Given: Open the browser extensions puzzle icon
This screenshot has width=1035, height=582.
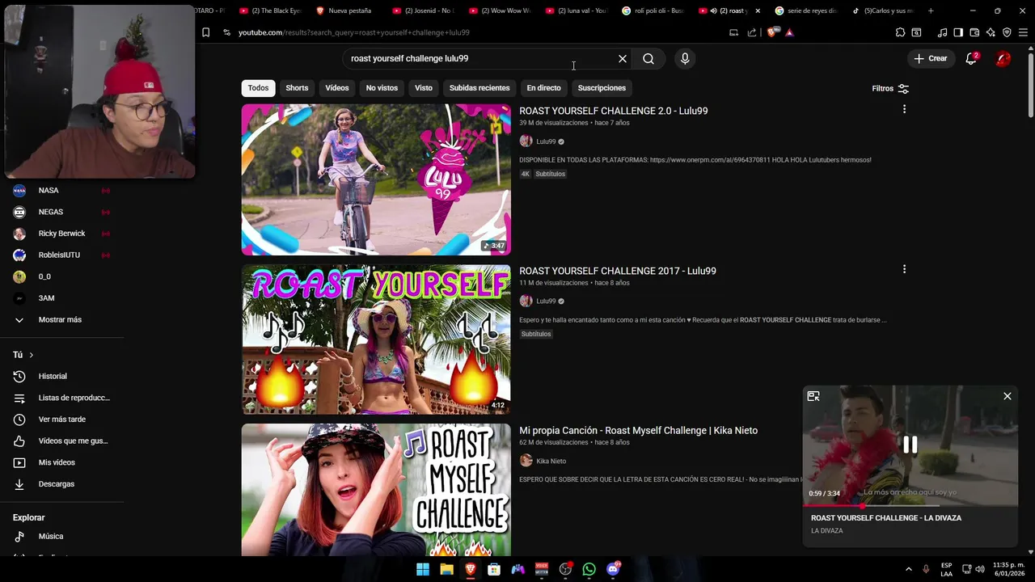Looking at the screenshot, I should point(900,32).
